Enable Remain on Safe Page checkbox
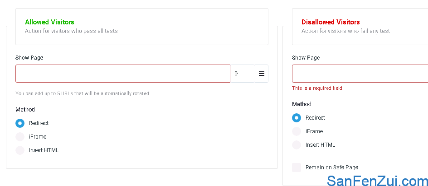 click(x=297, y=167)
